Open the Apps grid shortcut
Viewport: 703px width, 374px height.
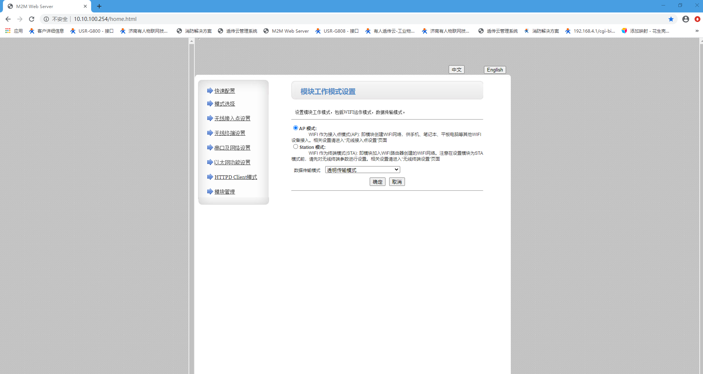pos(8,31)
